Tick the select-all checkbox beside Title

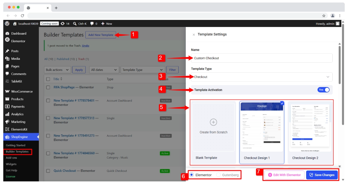[x=48, y=79]
